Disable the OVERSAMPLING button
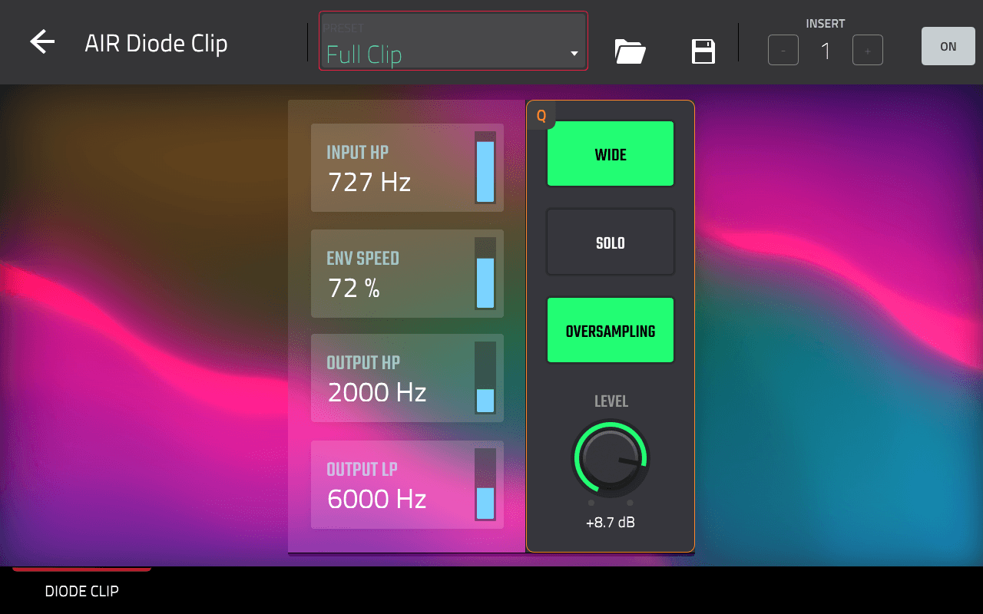Image resolution: width=983 pixels, height=614 pixels. [611, 331]
